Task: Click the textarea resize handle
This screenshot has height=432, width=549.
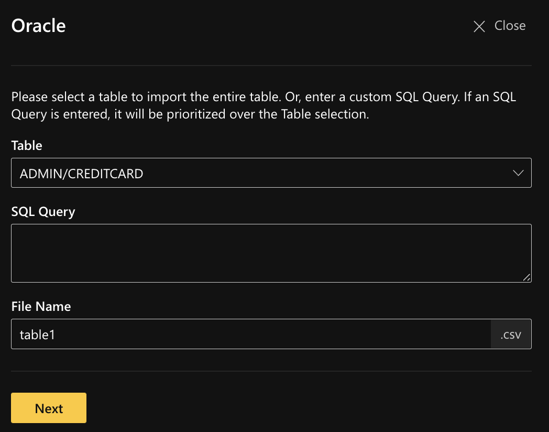Action: pos(526,278)
